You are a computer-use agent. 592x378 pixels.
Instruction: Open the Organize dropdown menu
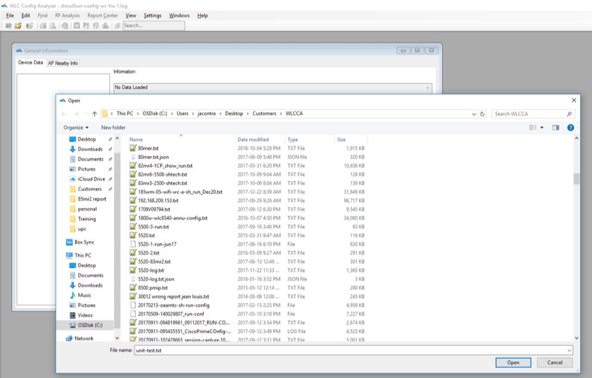coord(76,127)
